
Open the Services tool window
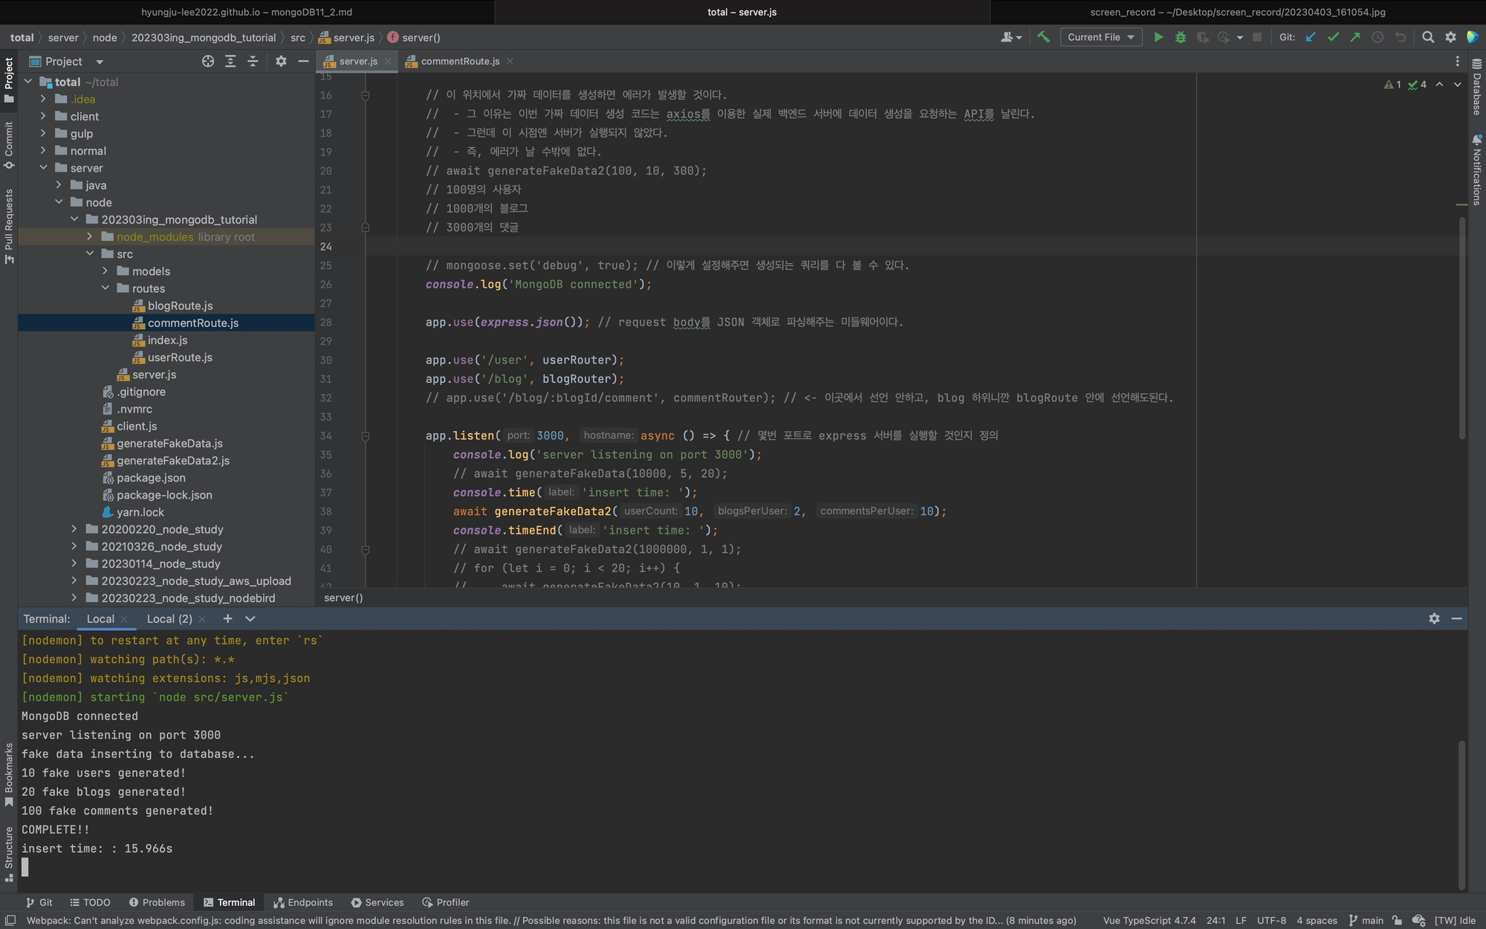(x=377, y=902)
